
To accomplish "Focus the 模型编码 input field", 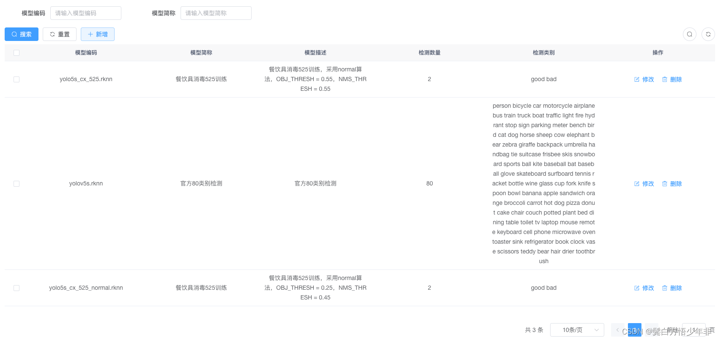I will tap(86, 13).
